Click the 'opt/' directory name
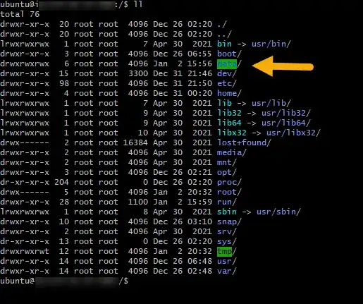This screenshot has height=304, width=363. (x=226, y=172)
